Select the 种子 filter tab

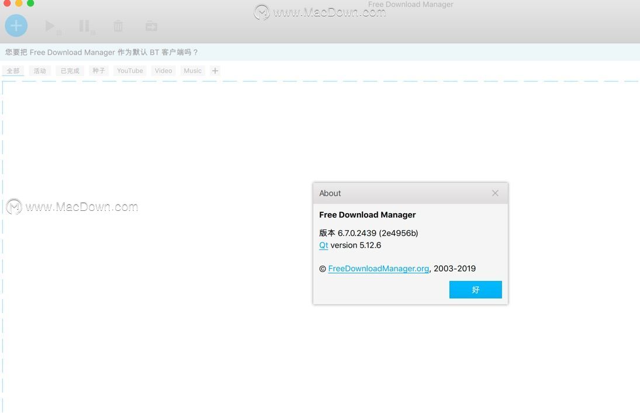tap(98, 71)
